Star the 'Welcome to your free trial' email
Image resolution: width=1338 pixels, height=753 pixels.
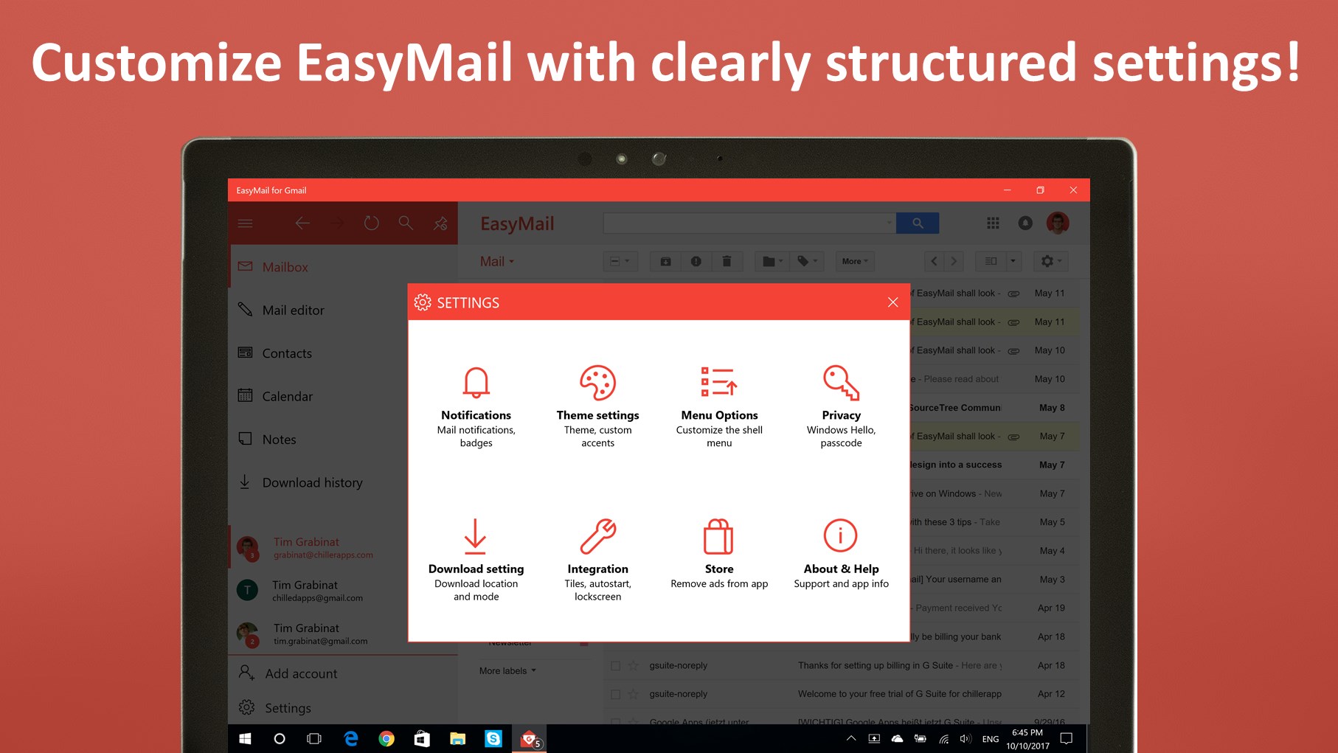633,695
